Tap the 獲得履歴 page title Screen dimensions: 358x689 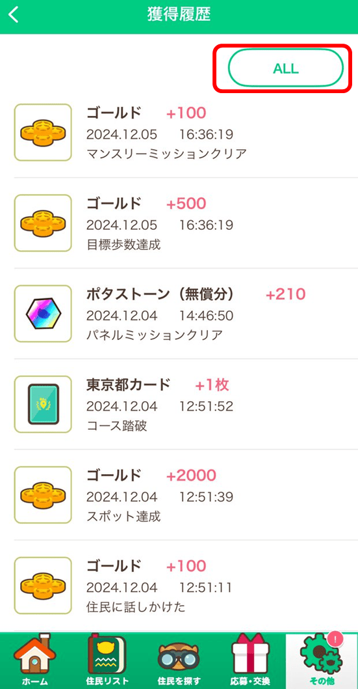[x=179, y=14]
